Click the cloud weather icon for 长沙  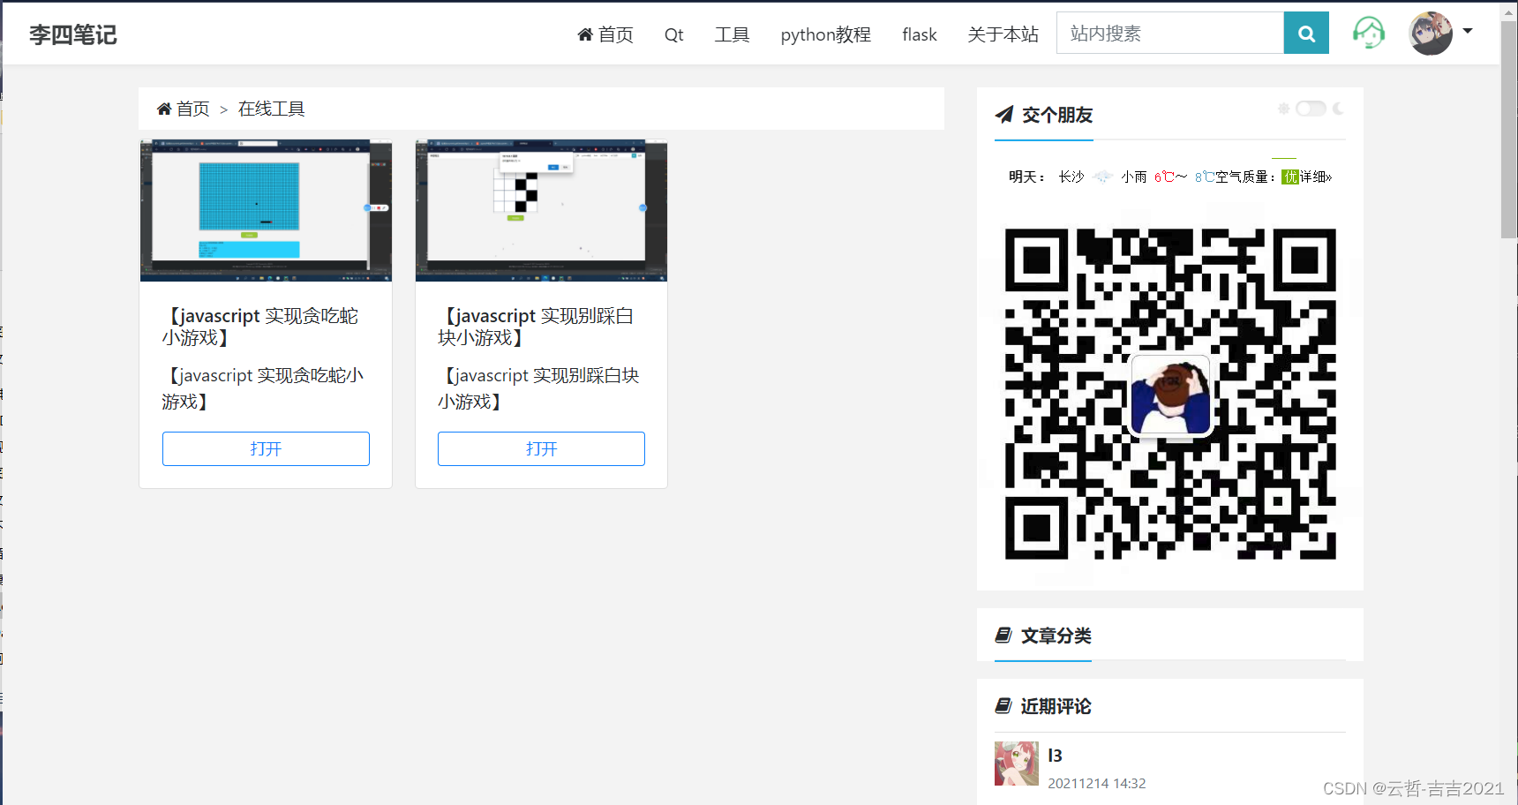1101,177
